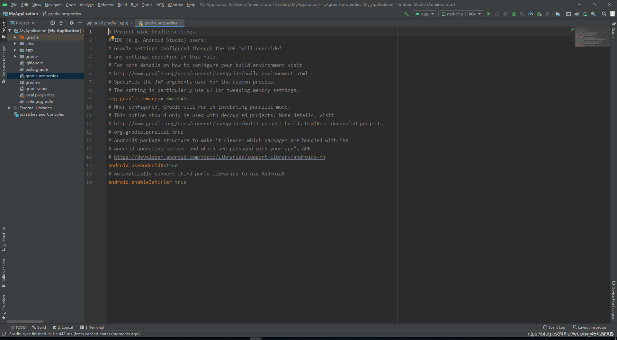Toggle the Resource Manager side tab

4,64
